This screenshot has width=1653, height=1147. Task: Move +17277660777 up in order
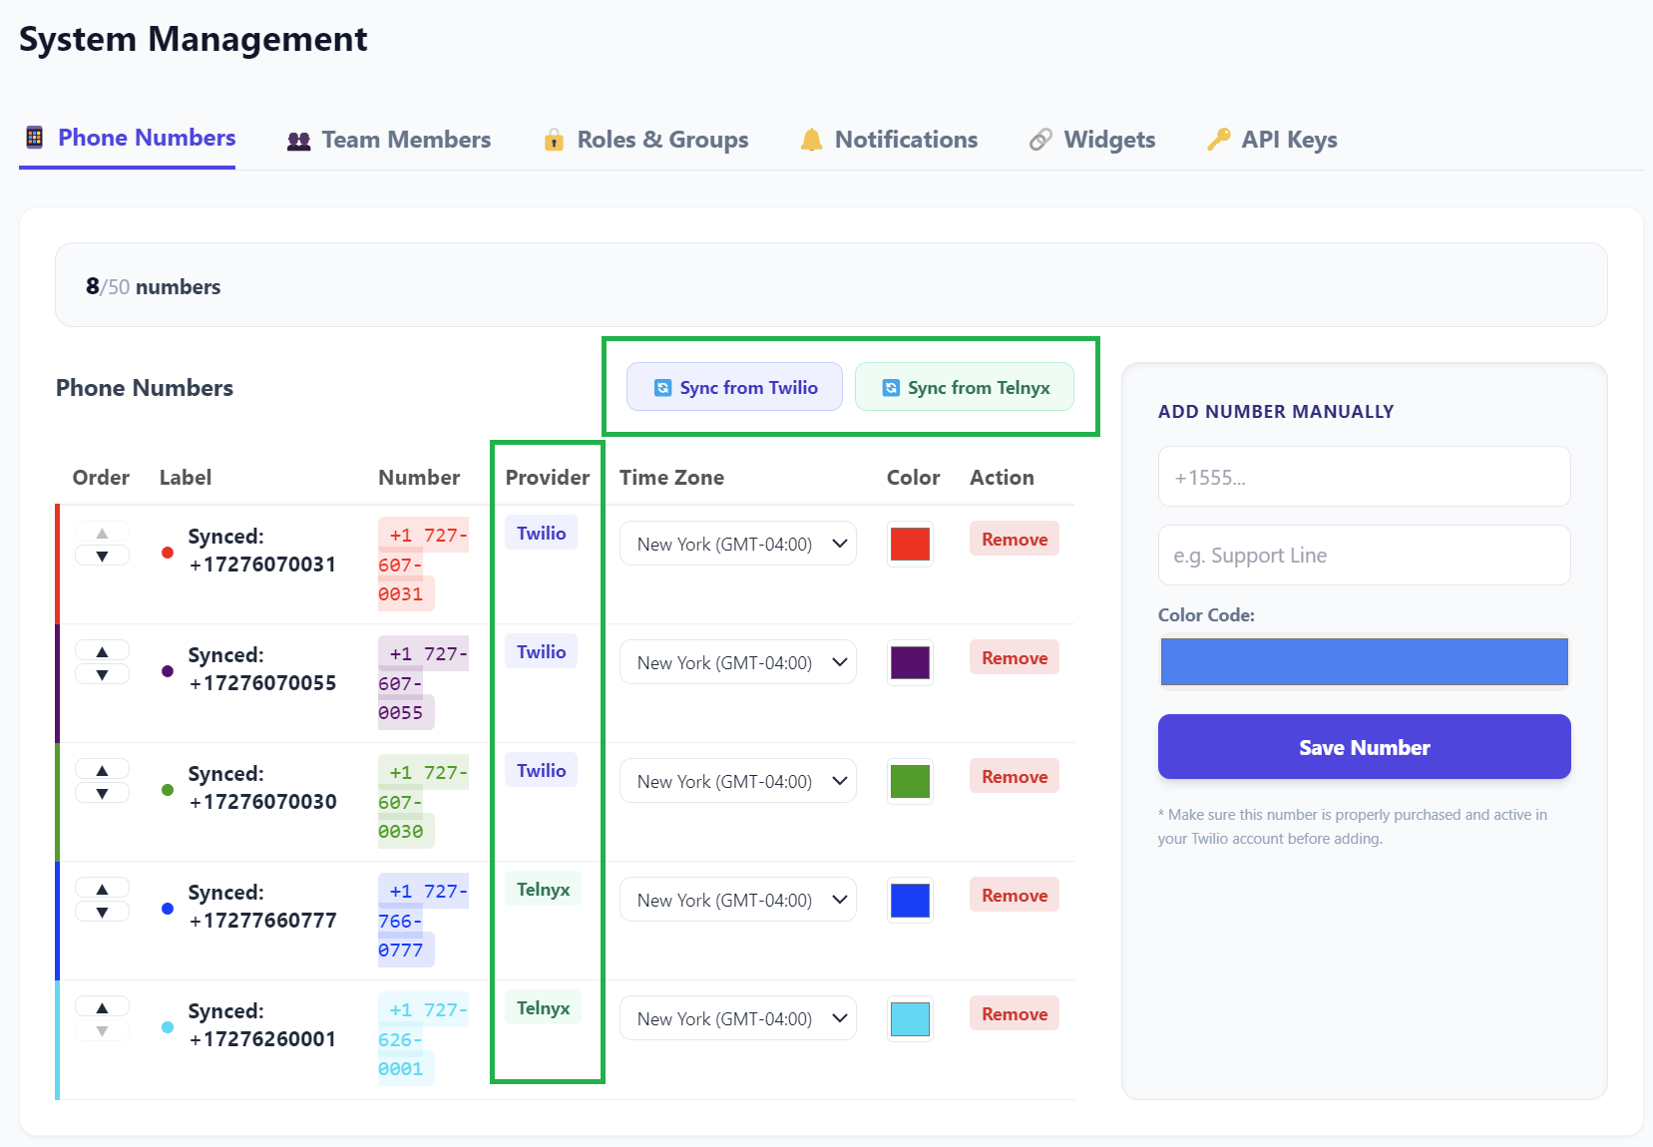click(x=102, y=889)
